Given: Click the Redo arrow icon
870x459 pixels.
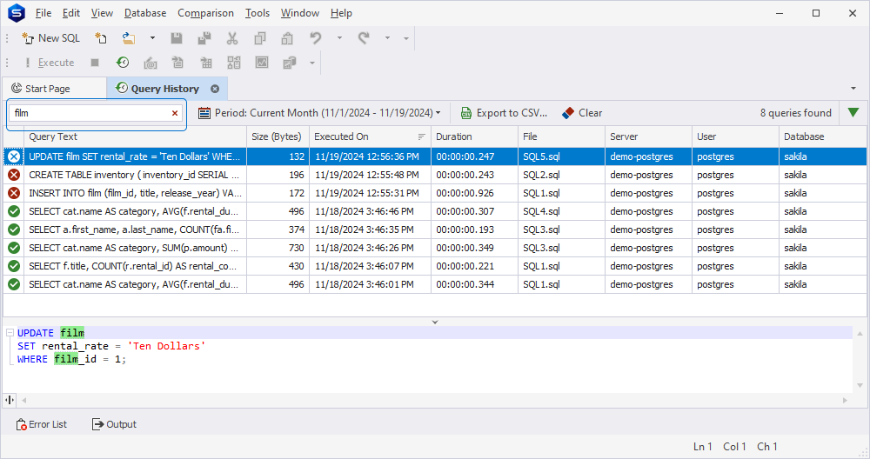Looking at the screenshot, I should pos(364,38).
